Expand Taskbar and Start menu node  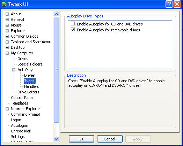click(7, 42)
